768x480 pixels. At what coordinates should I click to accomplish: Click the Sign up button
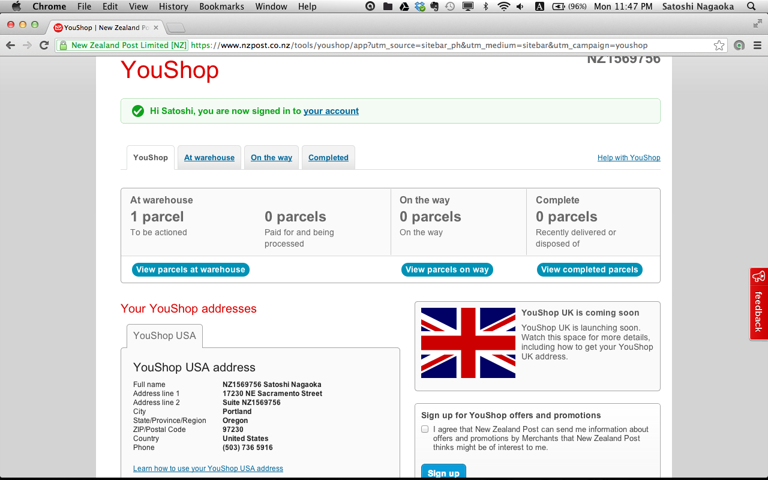(443, 472)
